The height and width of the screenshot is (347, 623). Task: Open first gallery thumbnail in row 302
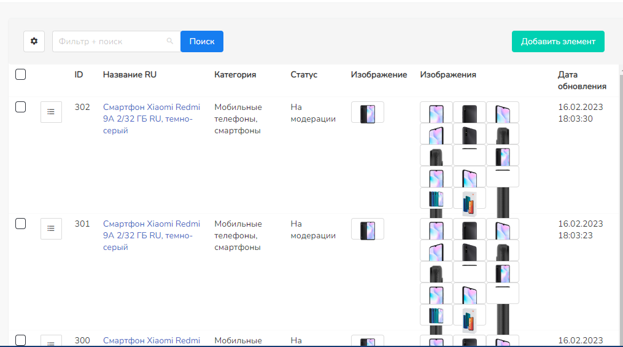pyautogui.click(x=436, y=112)
